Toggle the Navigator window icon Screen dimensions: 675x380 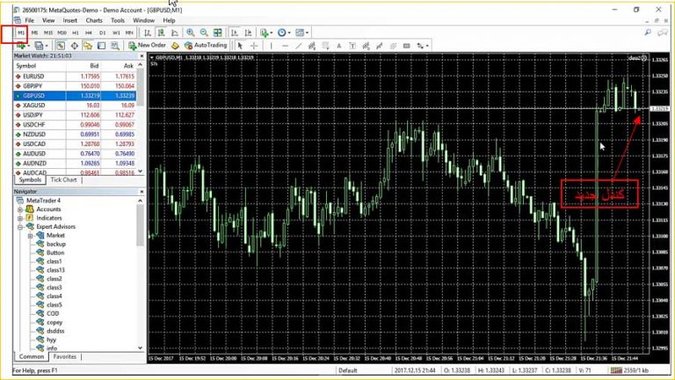pyautogui.click(x=88, y=45)
